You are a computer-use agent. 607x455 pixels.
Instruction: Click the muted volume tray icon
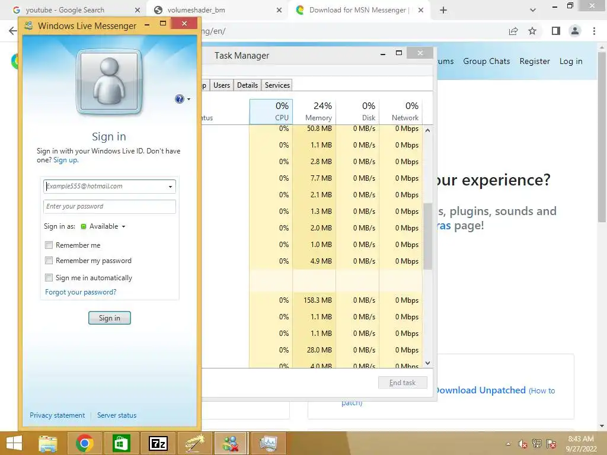coord(523,444)
